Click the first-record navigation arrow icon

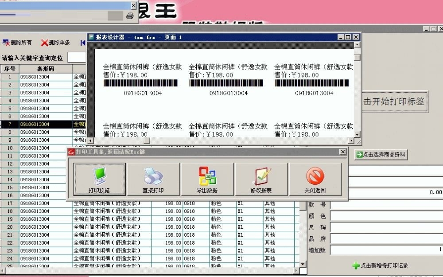pos(83,43)
